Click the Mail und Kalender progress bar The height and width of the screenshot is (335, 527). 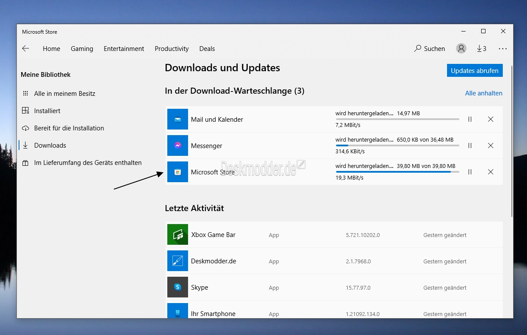(x=397, y=119)
